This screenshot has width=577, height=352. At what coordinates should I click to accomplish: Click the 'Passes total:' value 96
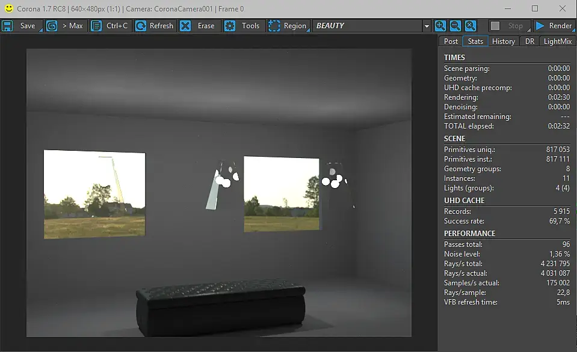click(x=566, y=244)
